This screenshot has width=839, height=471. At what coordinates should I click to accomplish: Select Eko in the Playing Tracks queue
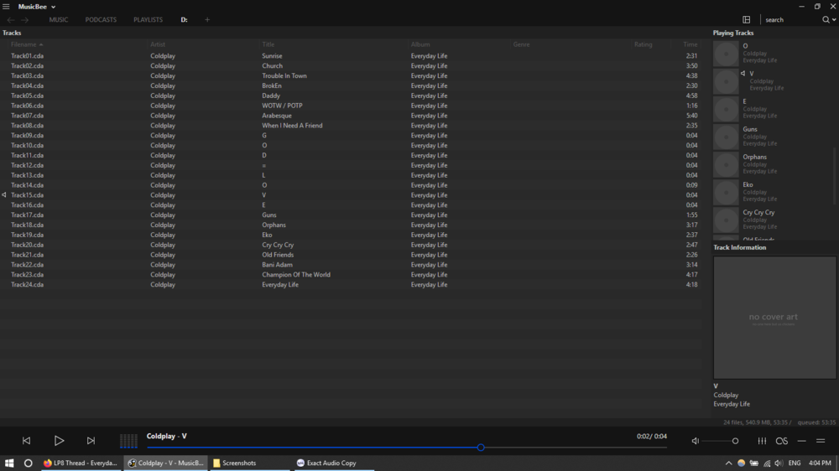pos(748,185)
